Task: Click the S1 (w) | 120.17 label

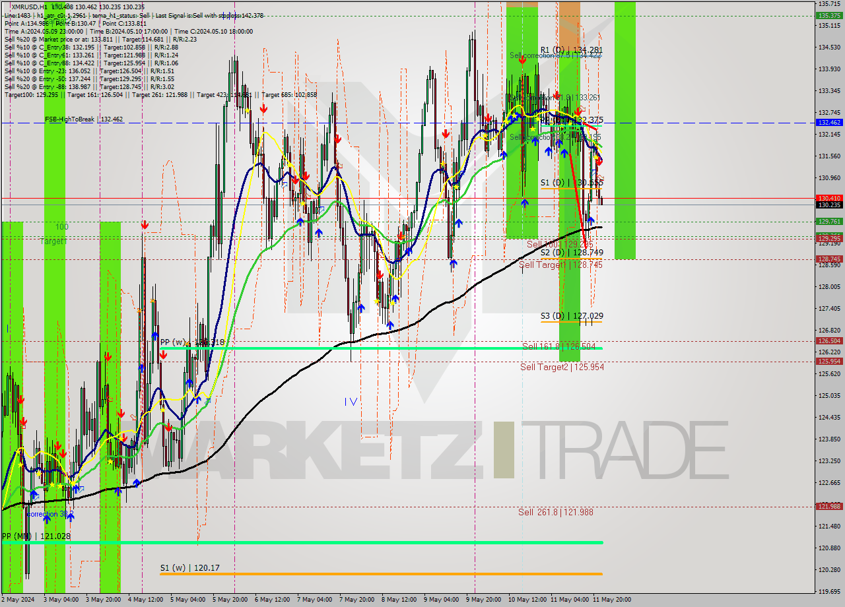Action: 190,567
